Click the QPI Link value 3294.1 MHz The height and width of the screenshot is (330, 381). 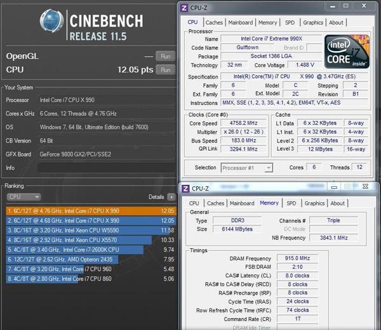click(243, 149)
